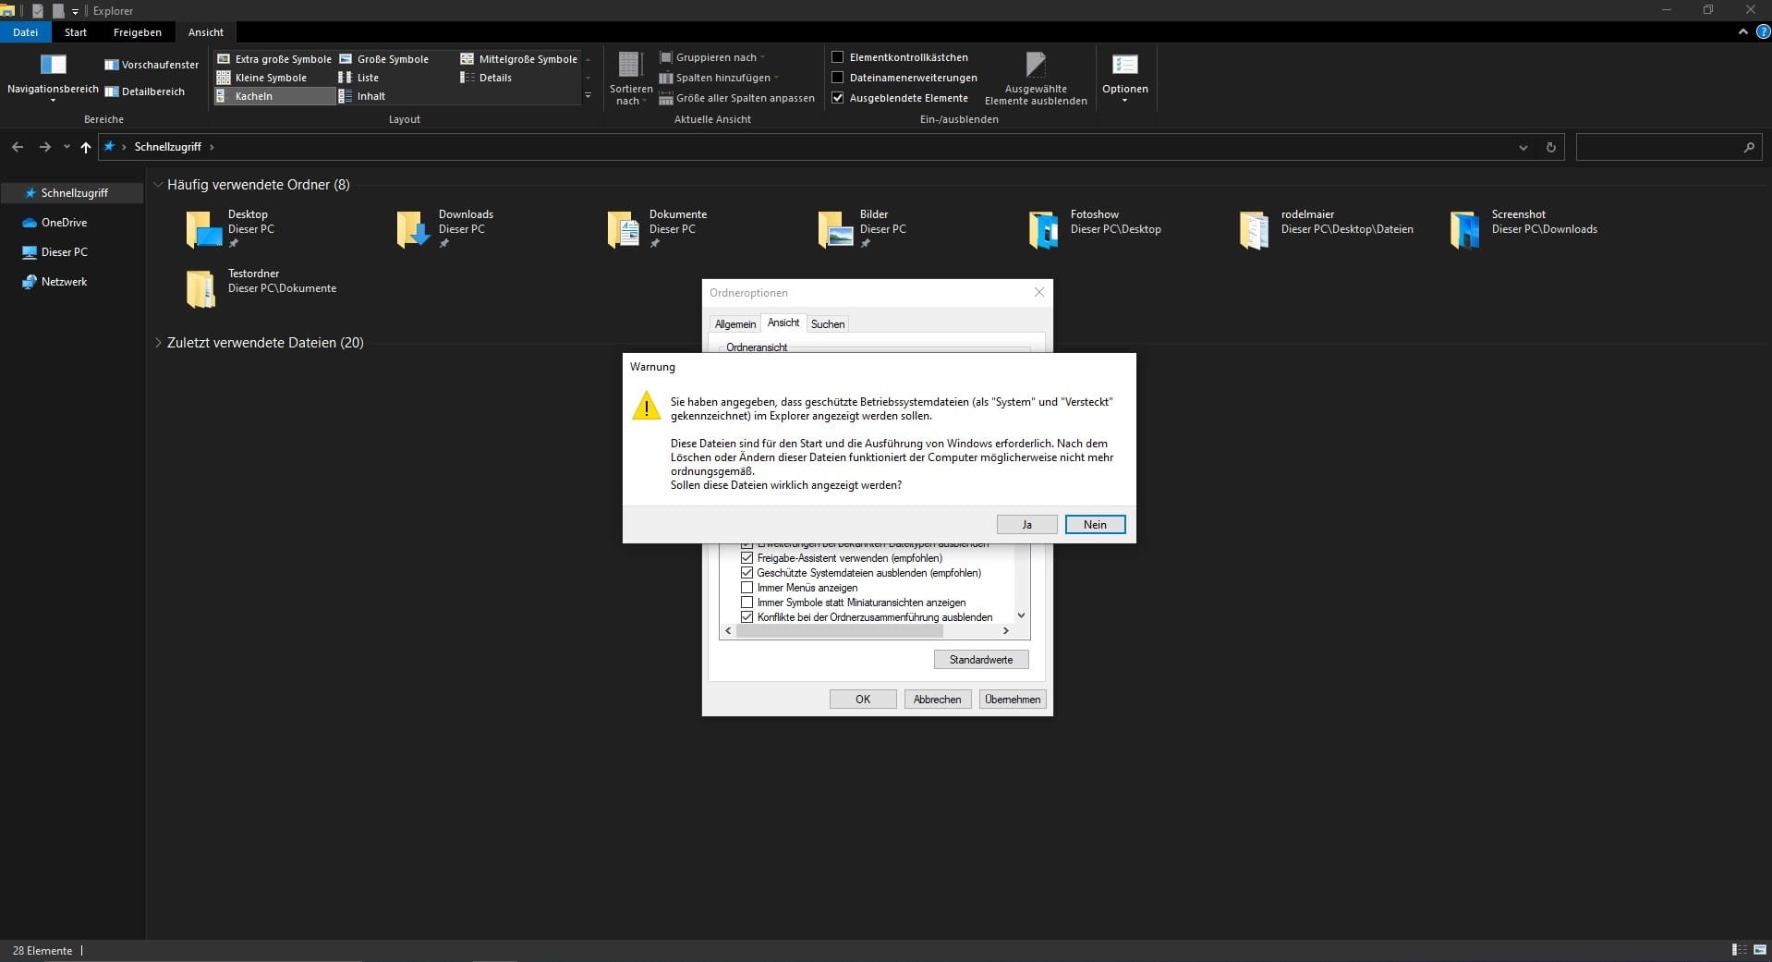Enable Elementkontrollkästchen checkbox
The width and height of the screenshot is (1772, 962).
tap(838, 57)
